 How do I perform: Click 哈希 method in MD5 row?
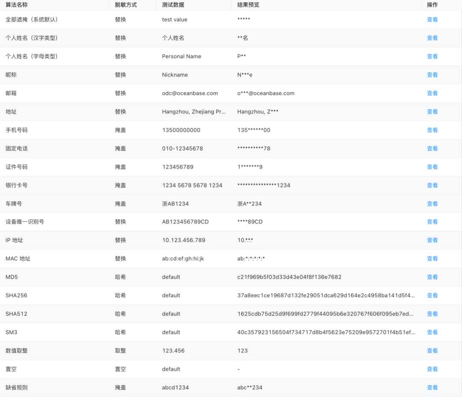pyautogui.click(x=120, y=277)
